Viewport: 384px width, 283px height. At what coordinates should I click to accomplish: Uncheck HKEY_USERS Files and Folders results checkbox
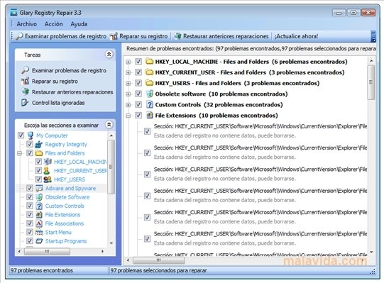138,83
